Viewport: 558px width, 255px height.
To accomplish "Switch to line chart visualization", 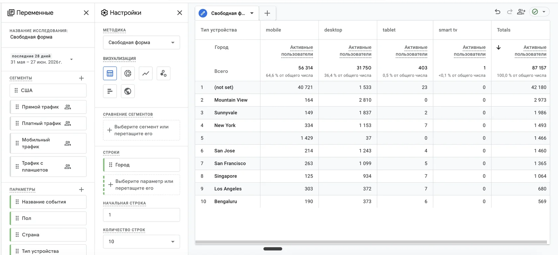I will [145, 73].
